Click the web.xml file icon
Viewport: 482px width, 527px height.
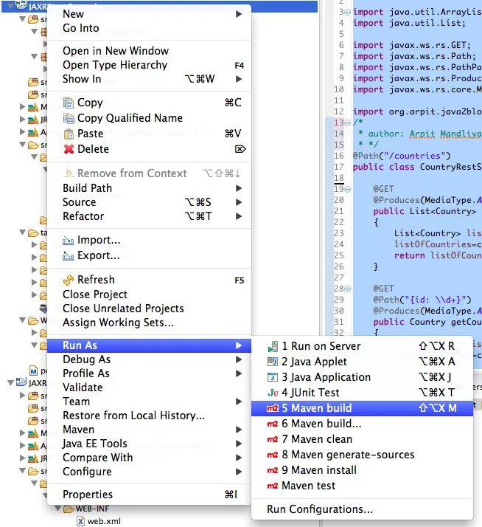pyautogui.click(x=80, y=521)
